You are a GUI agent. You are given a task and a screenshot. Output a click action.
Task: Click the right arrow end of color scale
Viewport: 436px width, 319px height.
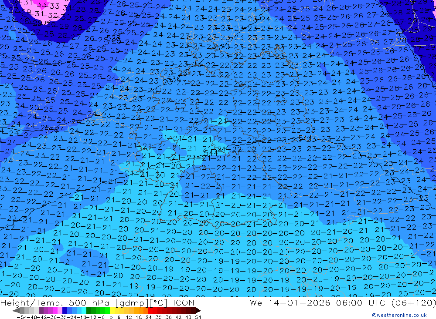pyautogui.click(x=198, y=310)
